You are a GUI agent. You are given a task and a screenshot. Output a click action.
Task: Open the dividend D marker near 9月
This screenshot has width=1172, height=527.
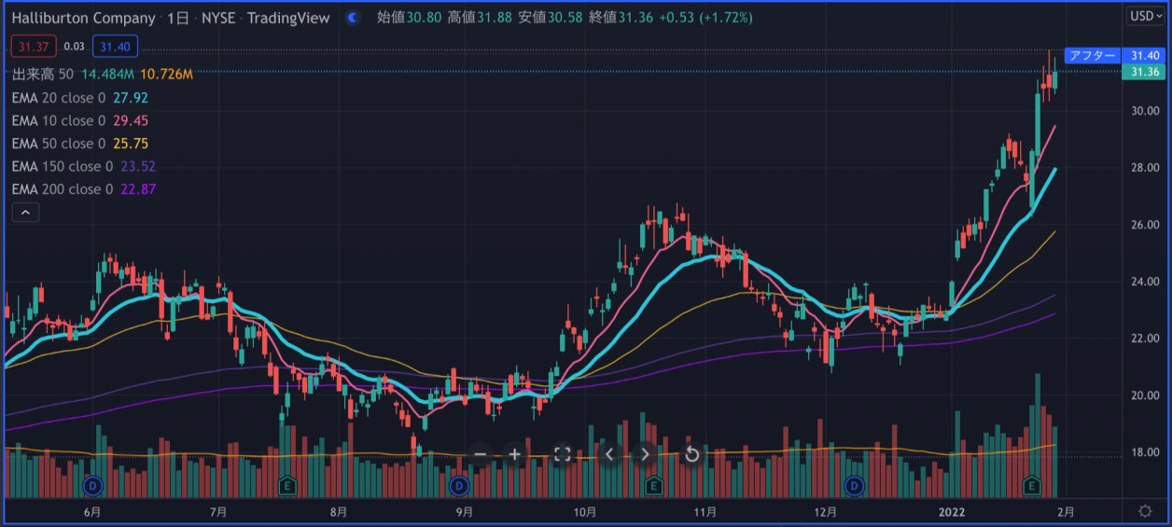(x=458, y=485)
